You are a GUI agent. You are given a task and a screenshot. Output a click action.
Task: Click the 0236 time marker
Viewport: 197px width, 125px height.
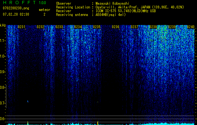click(x=116, y=27)
